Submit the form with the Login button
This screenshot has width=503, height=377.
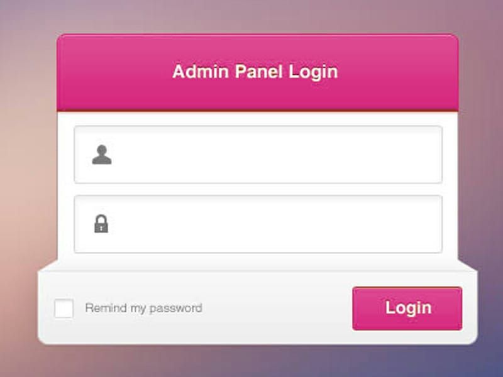tap(407, 309)
